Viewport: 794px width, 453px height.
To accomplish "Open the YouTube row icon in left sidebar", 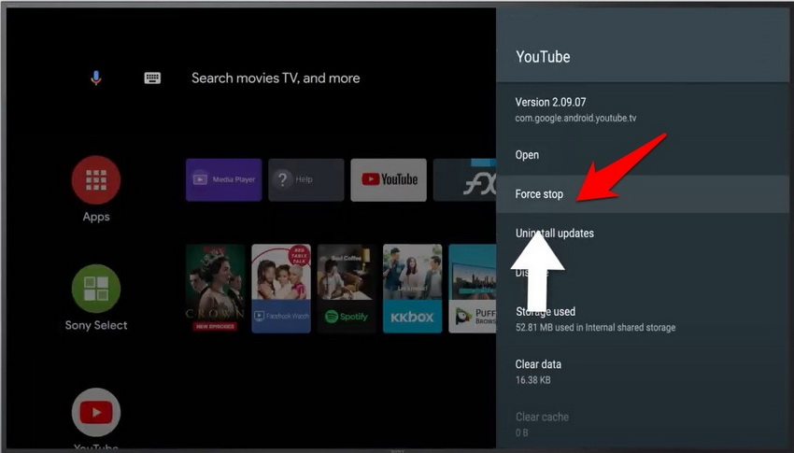I will point(96,413).
